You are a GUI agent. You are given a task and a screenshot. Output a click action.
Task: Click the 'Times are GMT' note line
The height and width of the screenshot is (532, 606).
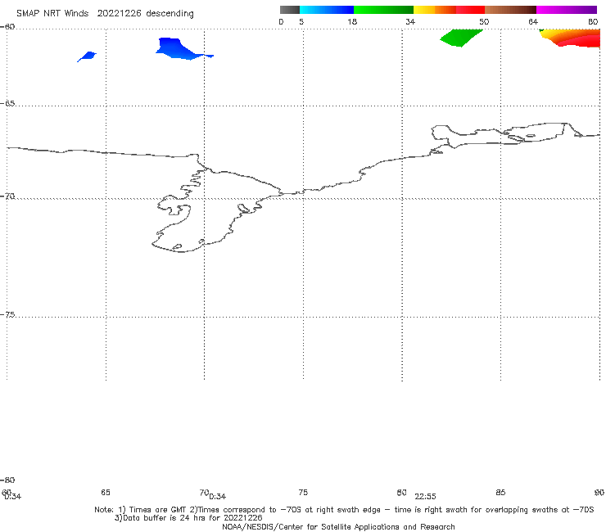(344, 510)
